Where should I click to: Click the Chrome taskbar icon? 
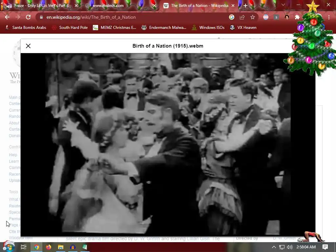[x=36, y=247]
